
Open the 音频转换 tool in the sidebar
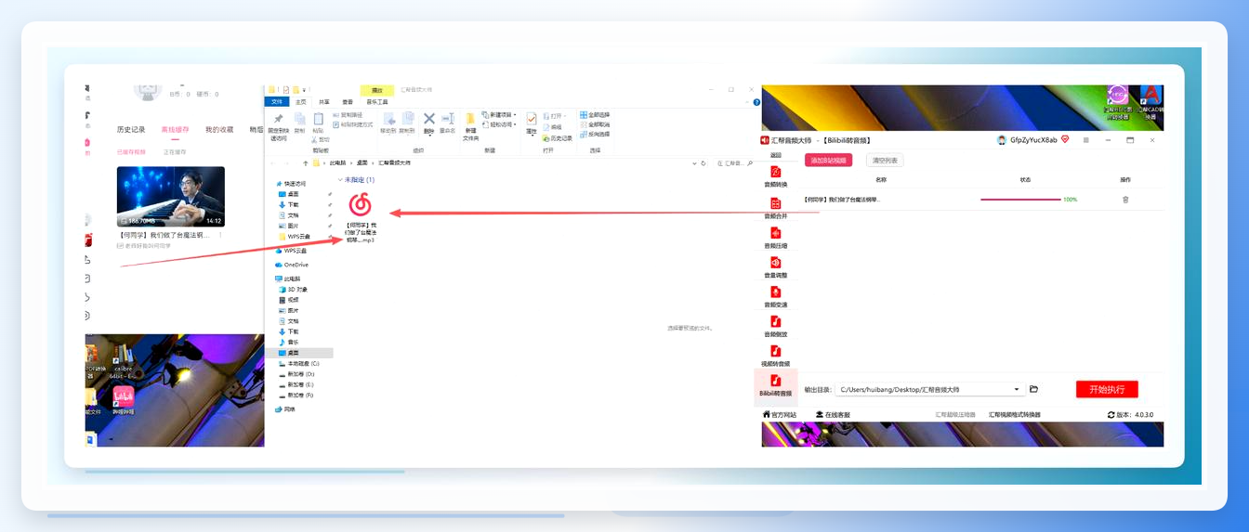coord(775,176)
